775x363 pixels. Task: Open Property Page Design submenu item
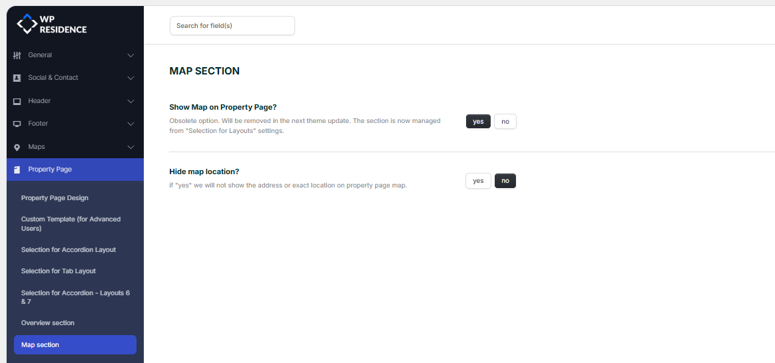coord(55,197)
